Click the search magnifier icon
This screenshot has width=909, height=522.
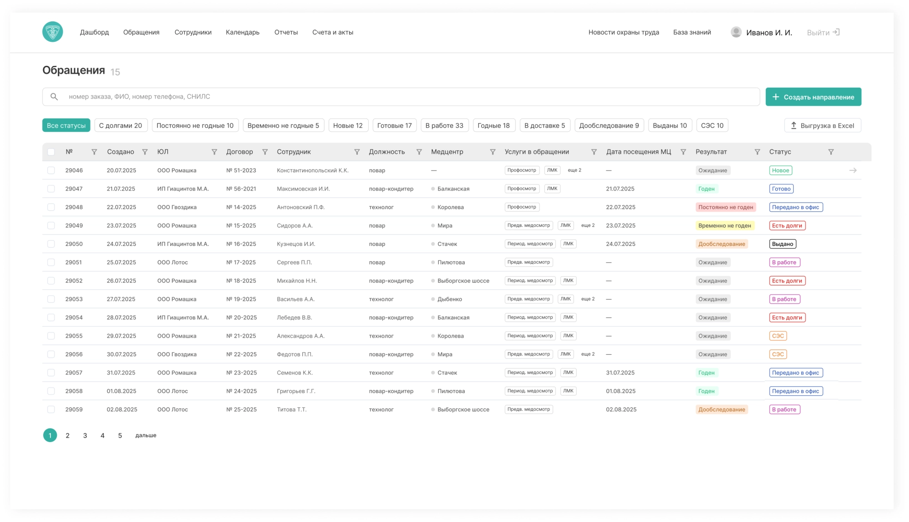click(54, 97)
